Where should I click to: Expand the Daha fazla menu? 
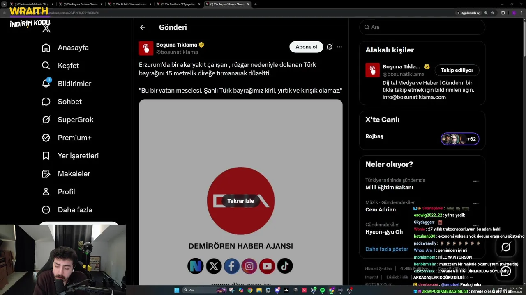click(x=67, y=210)
